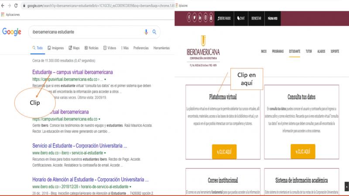Open Preferencias in Google search
349x196 pixels.
[141, 48]
